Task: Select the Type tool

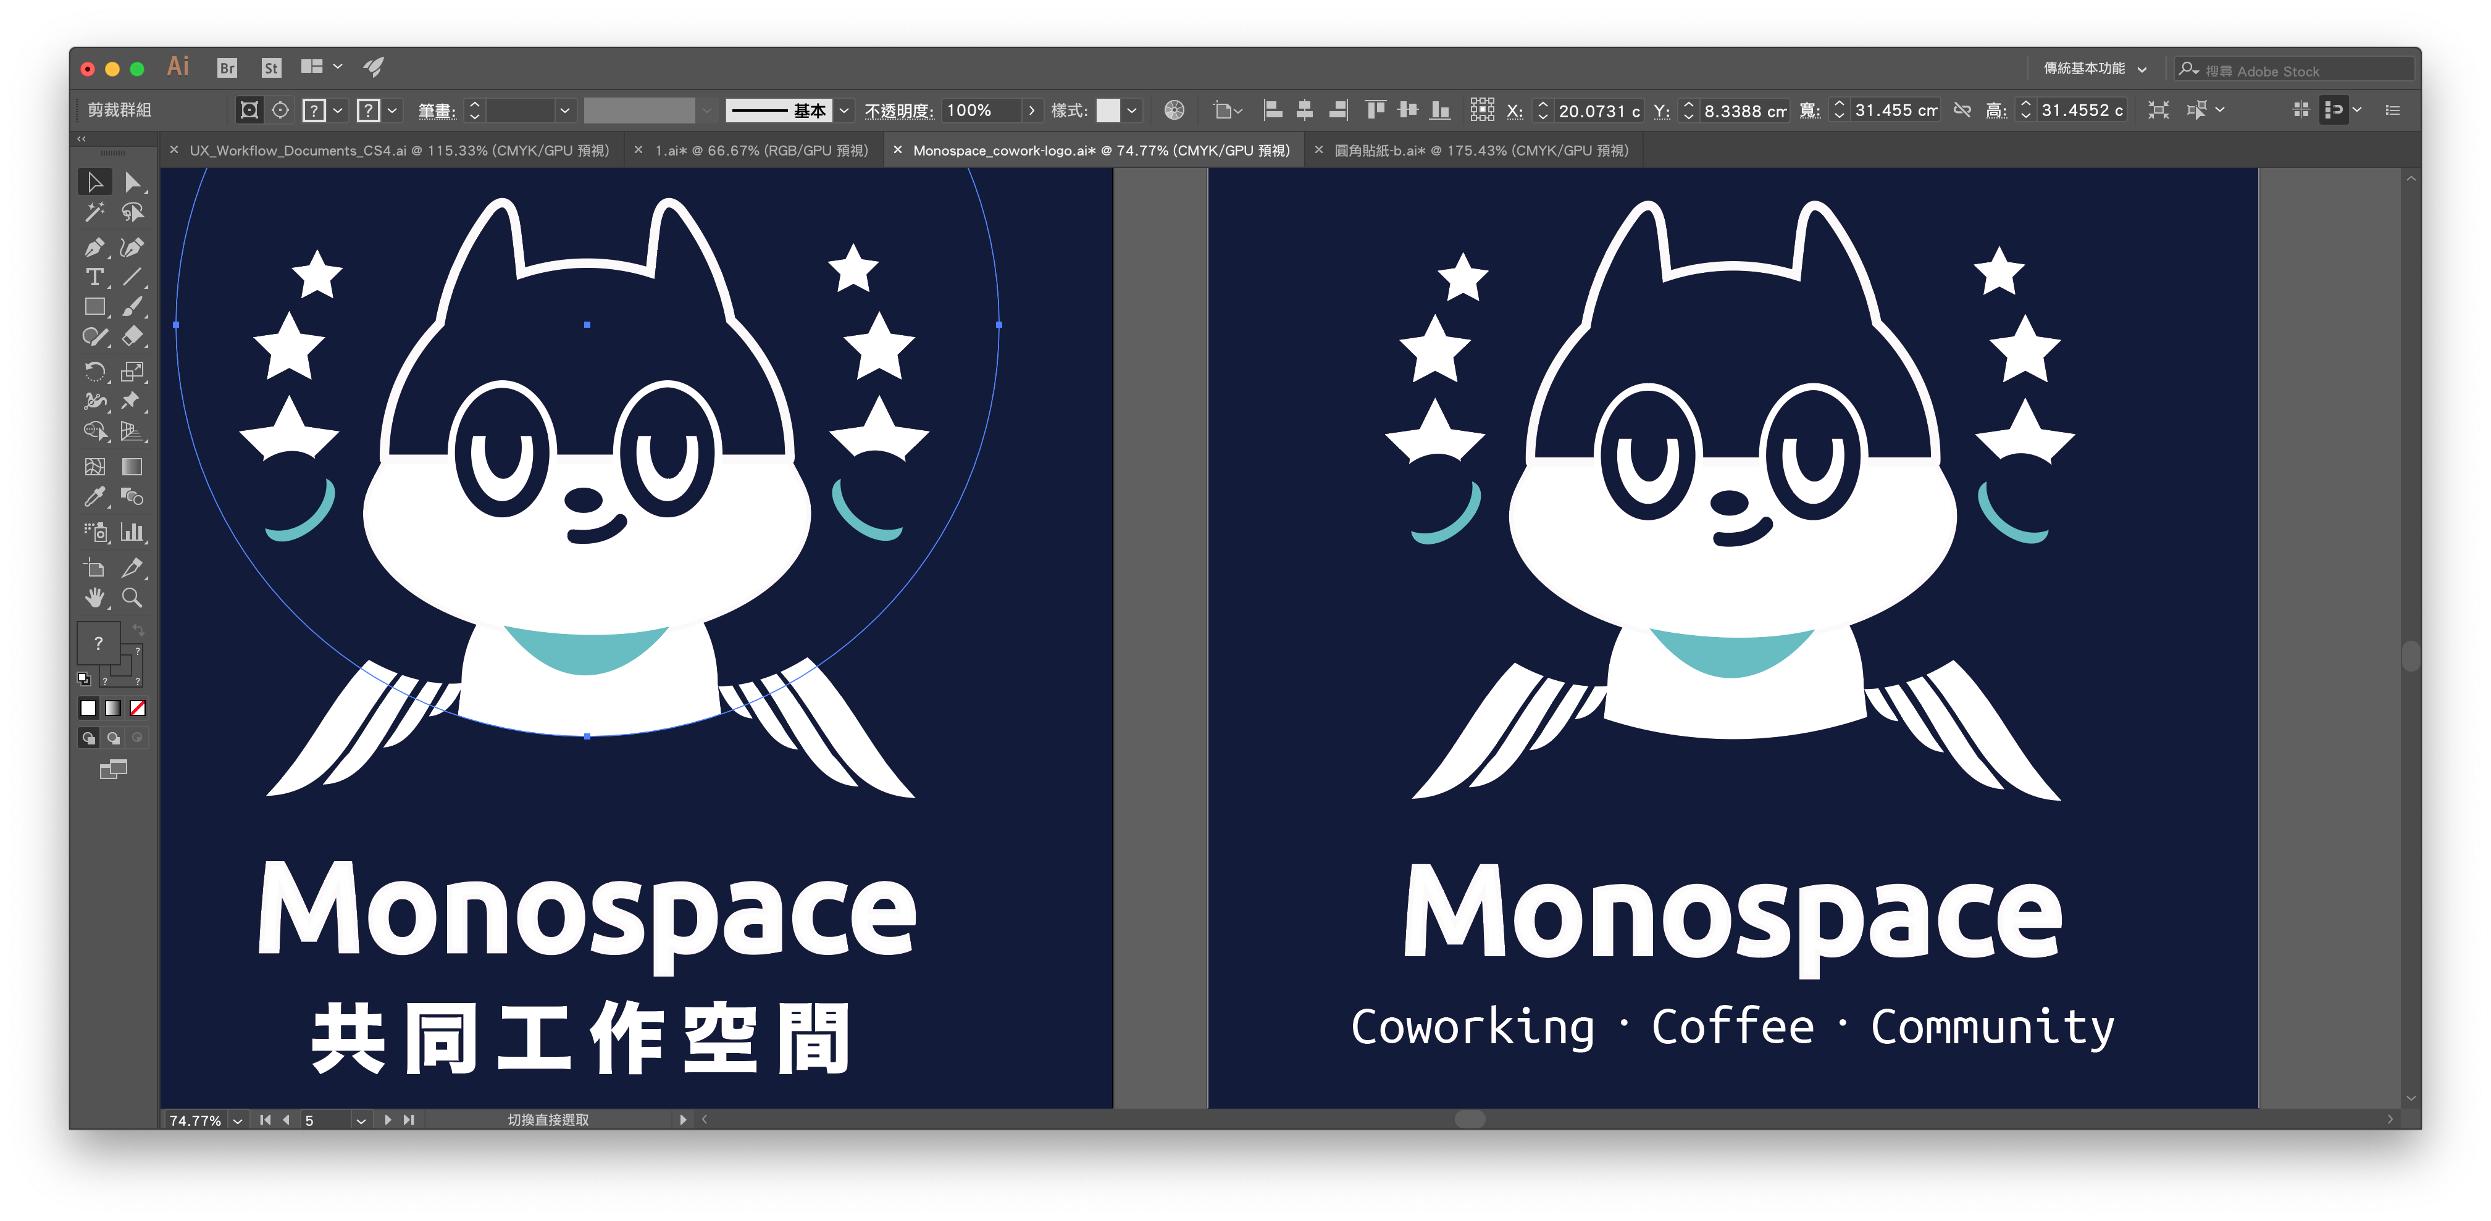Action: (x=94, y=277)
